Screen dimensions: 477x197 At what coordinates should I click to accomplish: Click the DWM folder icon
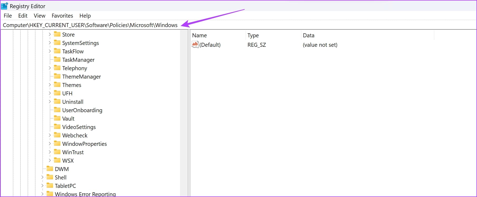tap(50, 169)
